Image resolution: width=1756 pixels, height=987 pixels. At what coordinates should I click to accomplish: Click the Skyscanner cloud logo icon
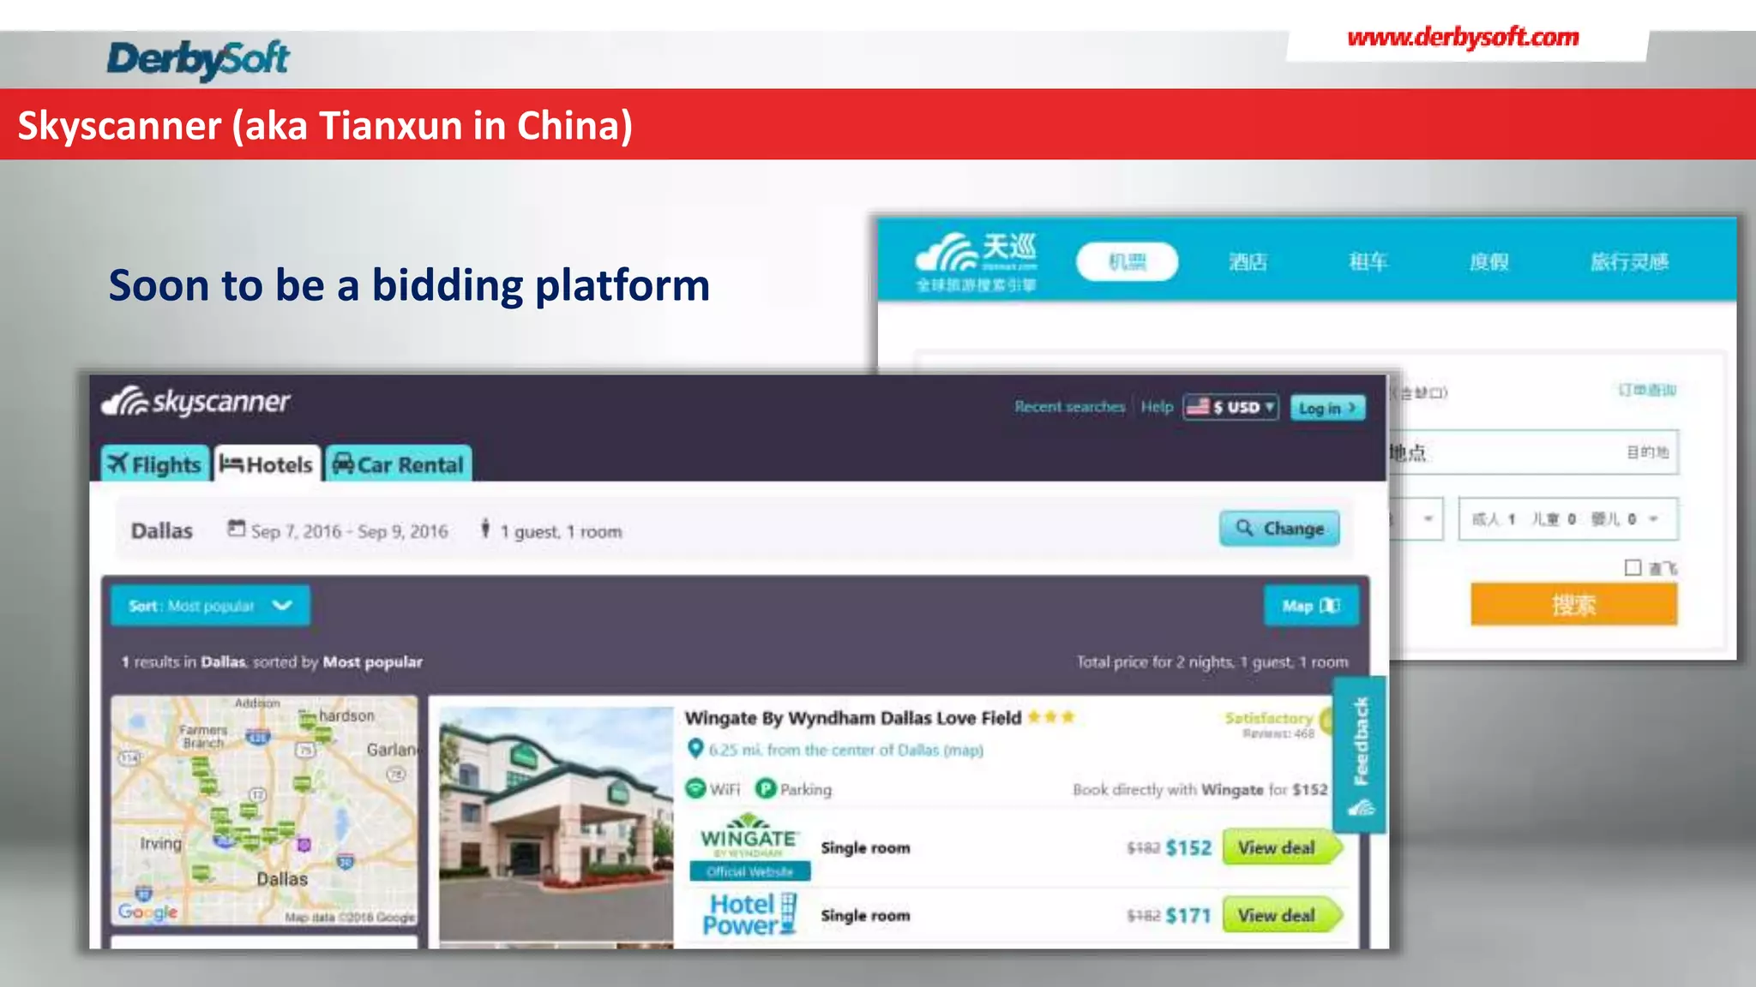[x=125, y=401]
